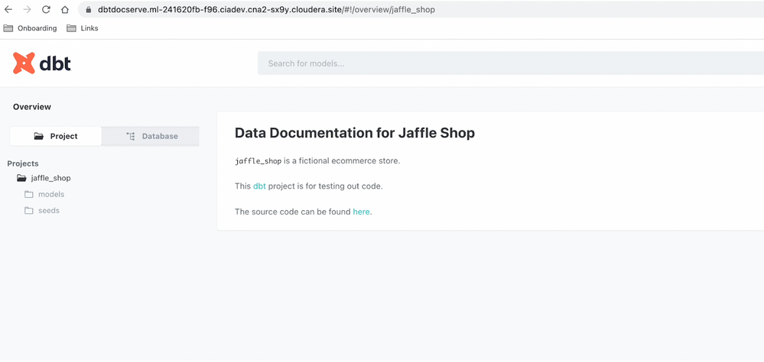Reload the page with refresh icon
The height and width of the screenshot is (362, 764).
[x=47, y=9]
